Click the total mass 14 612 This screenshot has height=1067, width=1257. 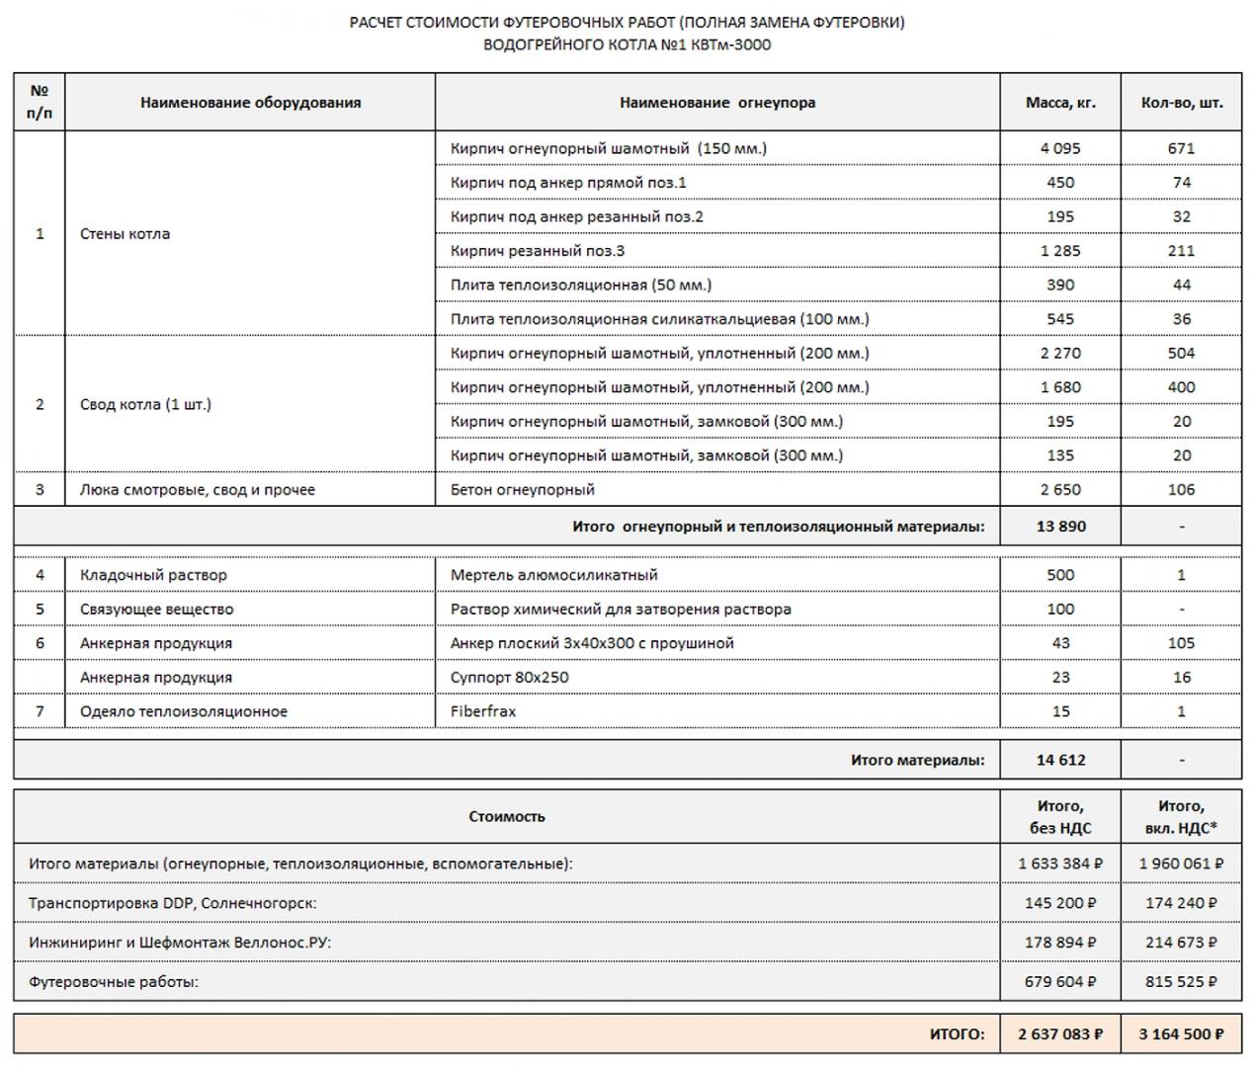click(x=1060, y=761)
